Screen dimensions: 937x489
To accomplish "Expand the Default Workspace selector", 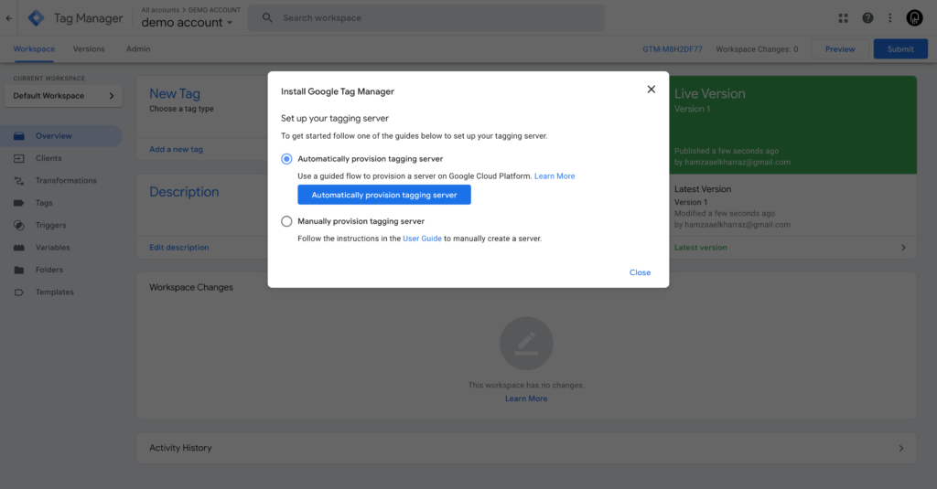I will 63,96.
